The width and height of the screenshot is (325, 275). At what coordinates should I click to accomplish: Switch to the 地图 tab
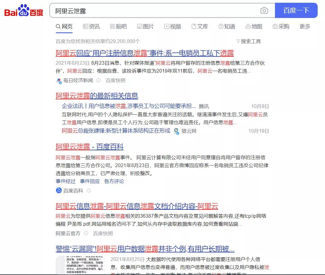[x=254, y=27]
